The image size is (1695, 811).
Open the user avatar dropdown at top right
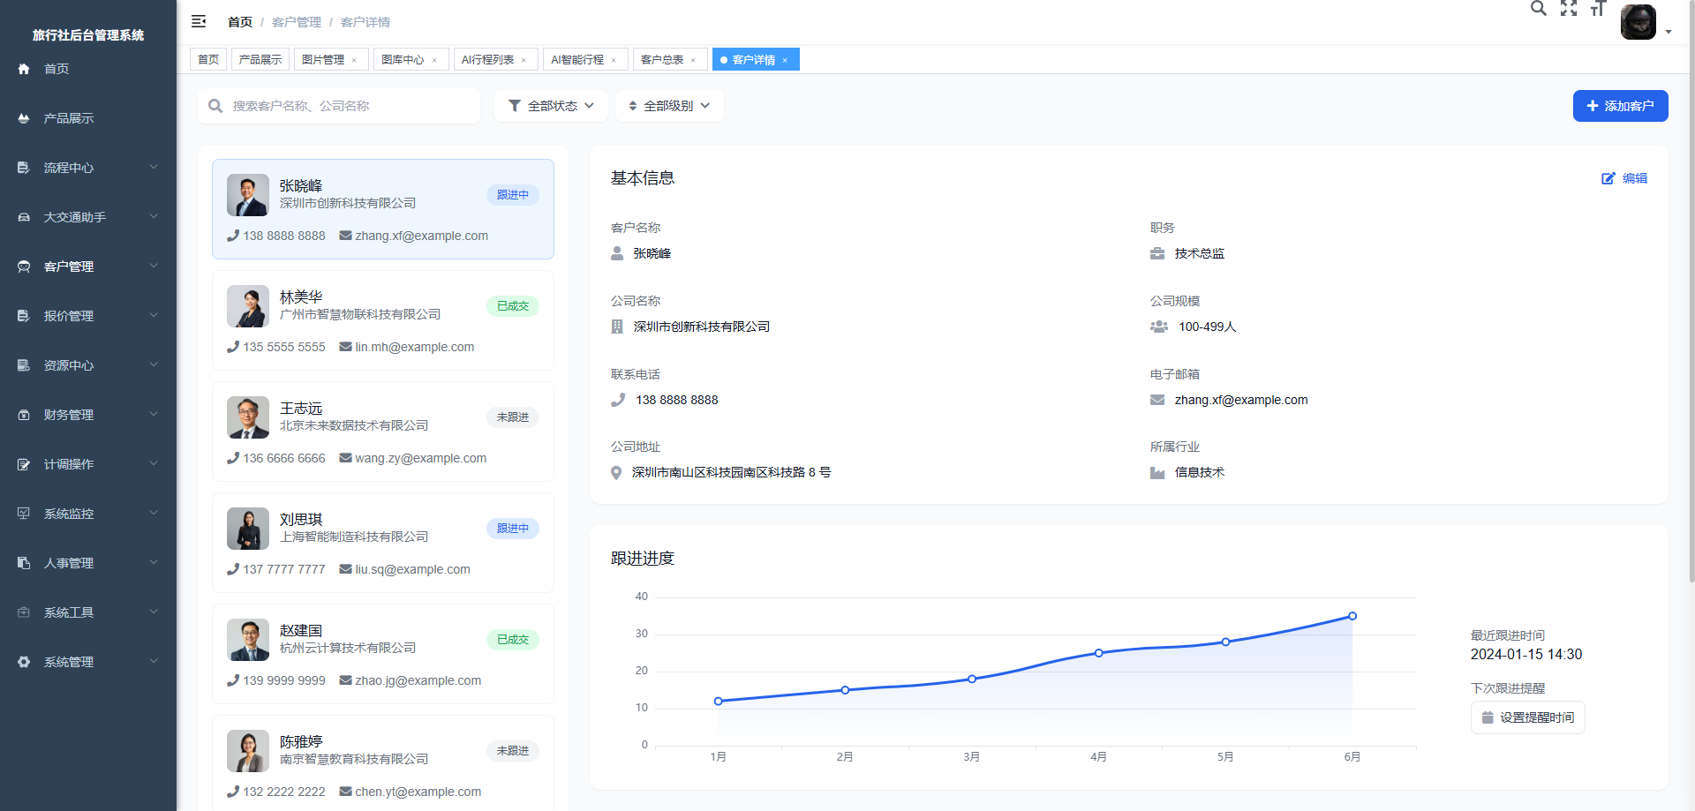click(1638, 22)
